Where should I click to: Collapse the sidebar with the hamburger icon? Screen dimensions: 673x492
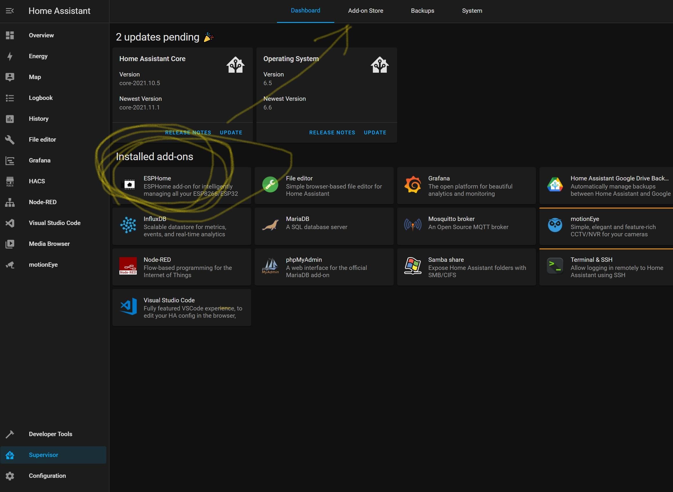10,11
